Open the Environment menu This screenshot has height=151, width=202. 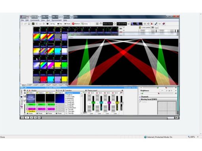57,20
